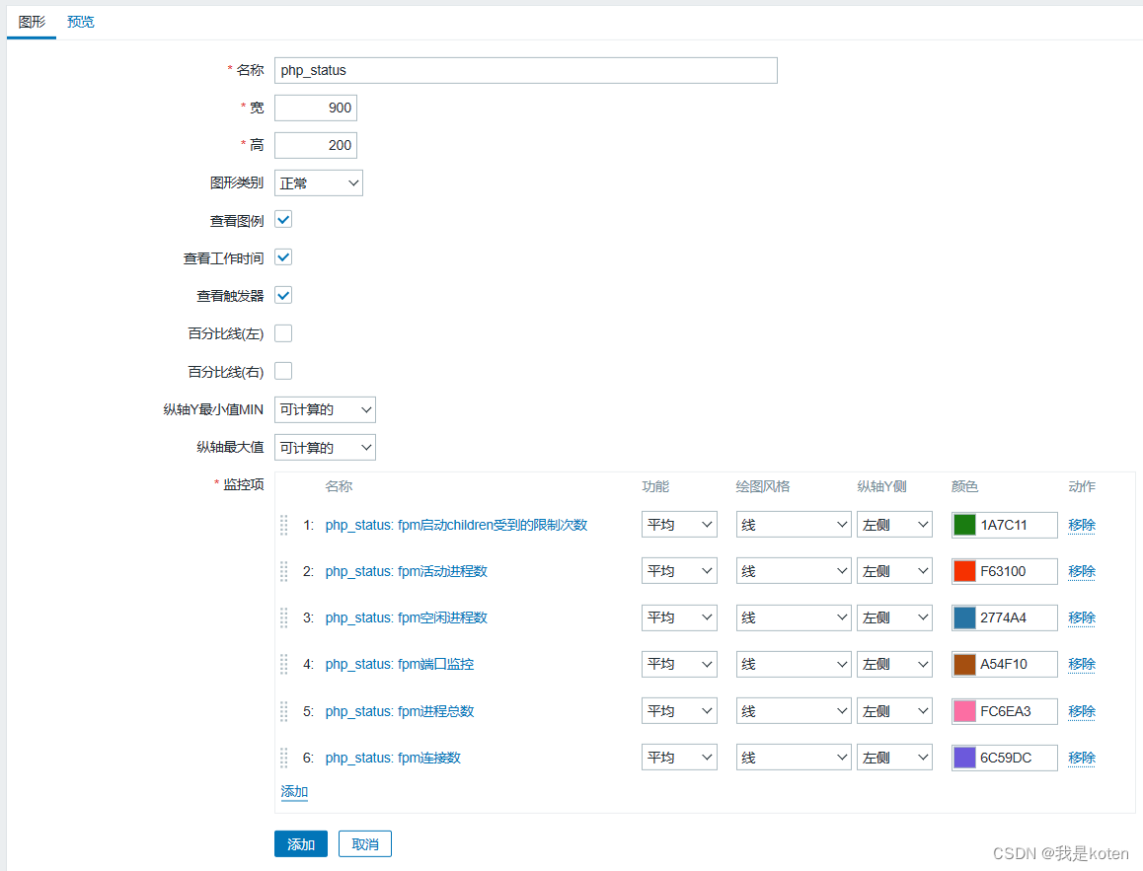Uncheck the 查看图例 checkbox
Screen dimensions: 1143x871
pos(283,220)
